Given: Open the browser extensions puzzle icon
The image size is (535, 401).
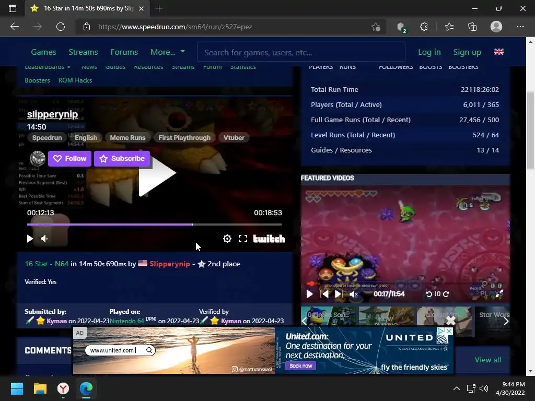Looking at the screenshot, I should tap(424, 27).
